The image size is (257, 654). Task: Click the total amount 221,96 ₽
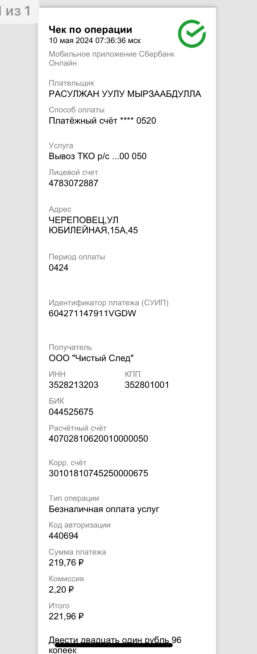[66, 616]
